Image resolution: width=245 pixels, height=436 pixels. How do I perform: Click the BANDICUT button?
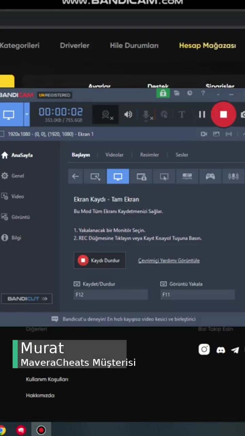(27, 299)
